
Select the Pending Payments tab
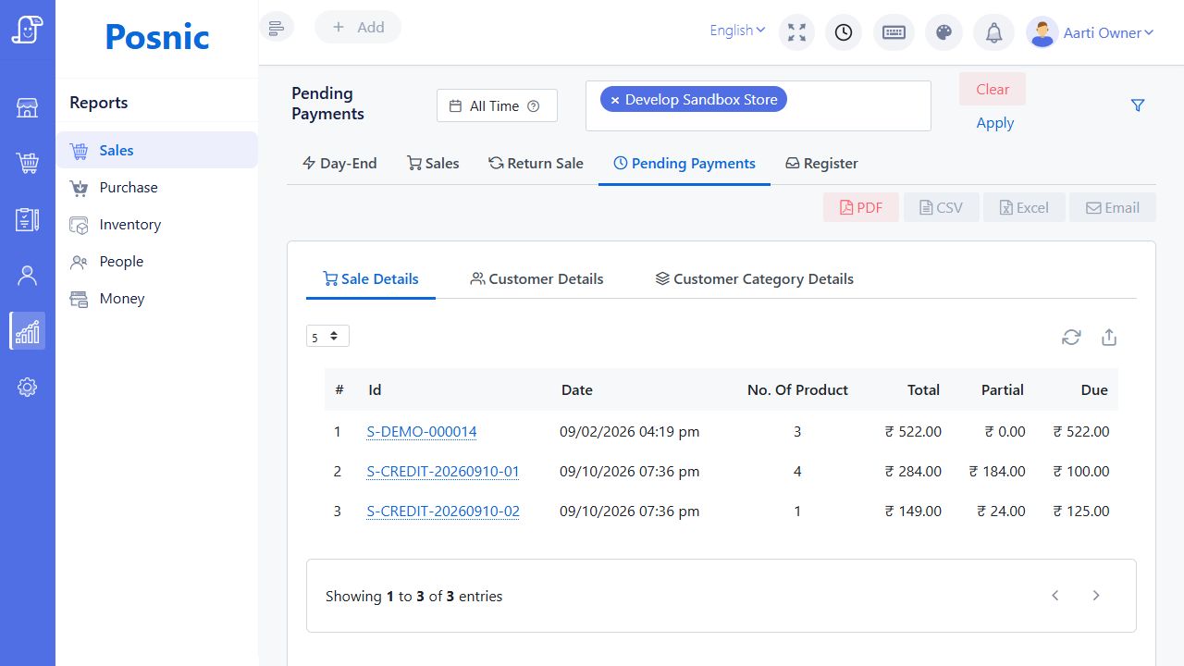click(x=684, y=164)
